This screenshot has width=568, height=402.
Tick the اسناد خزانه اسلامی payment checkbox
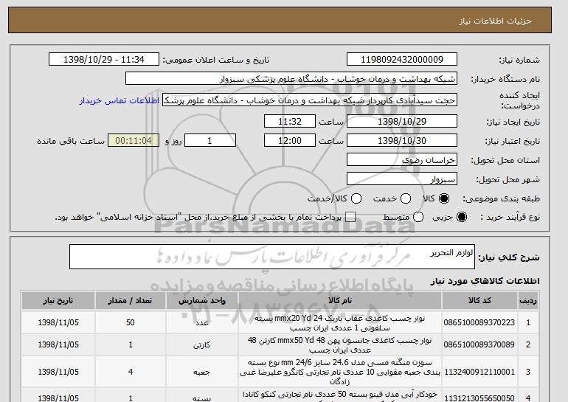coord(350,217)
